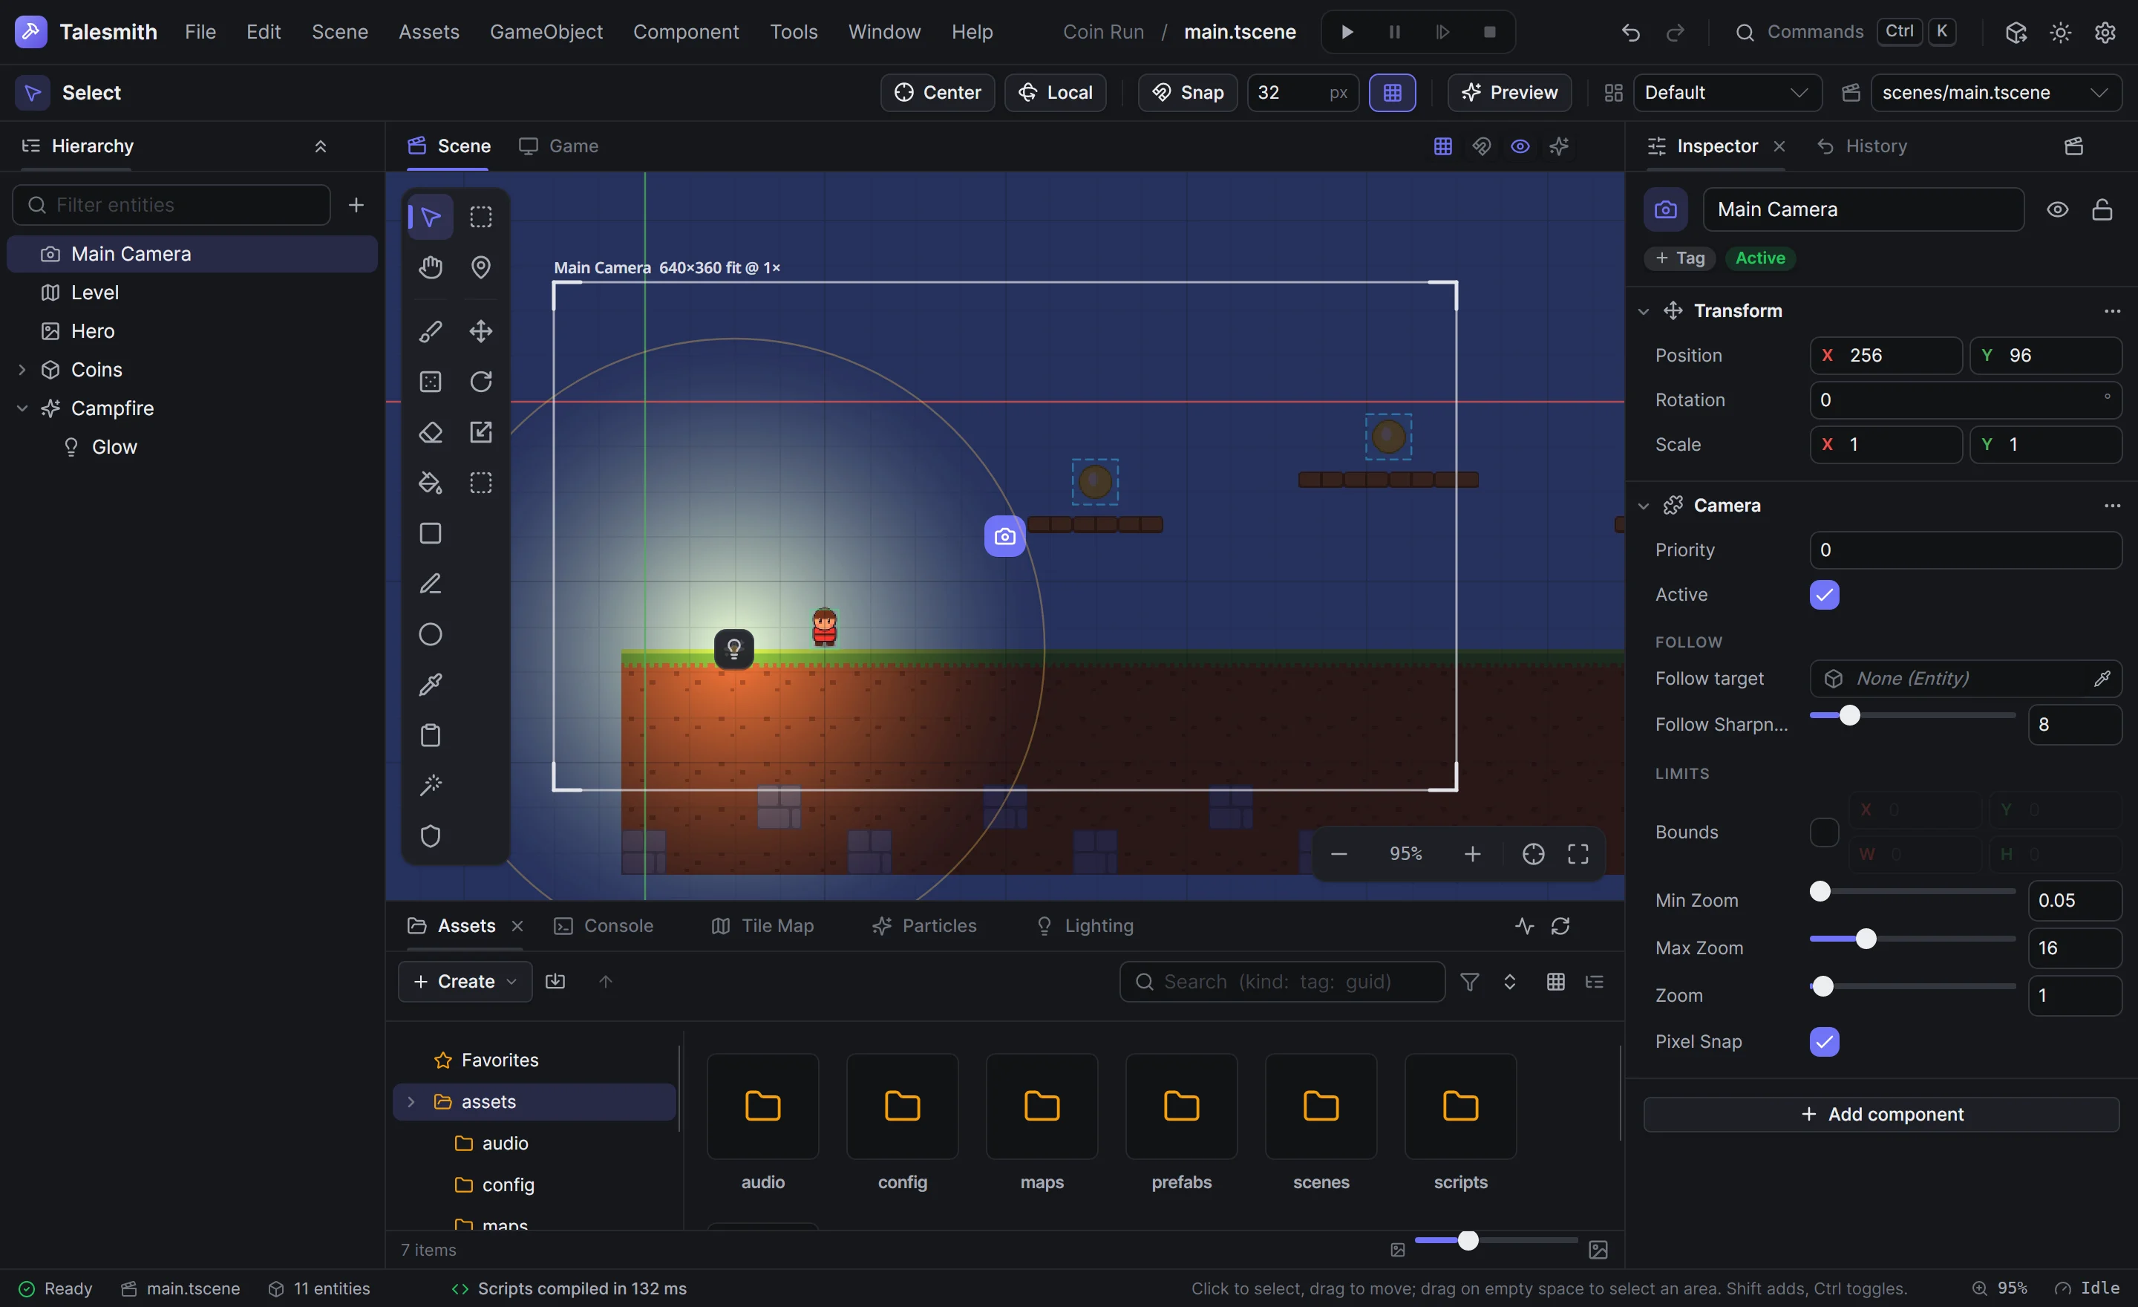Viewport: 2138px width, 1307px height.
Task: Open the Create dropdown
Action: tap(465, 981)
